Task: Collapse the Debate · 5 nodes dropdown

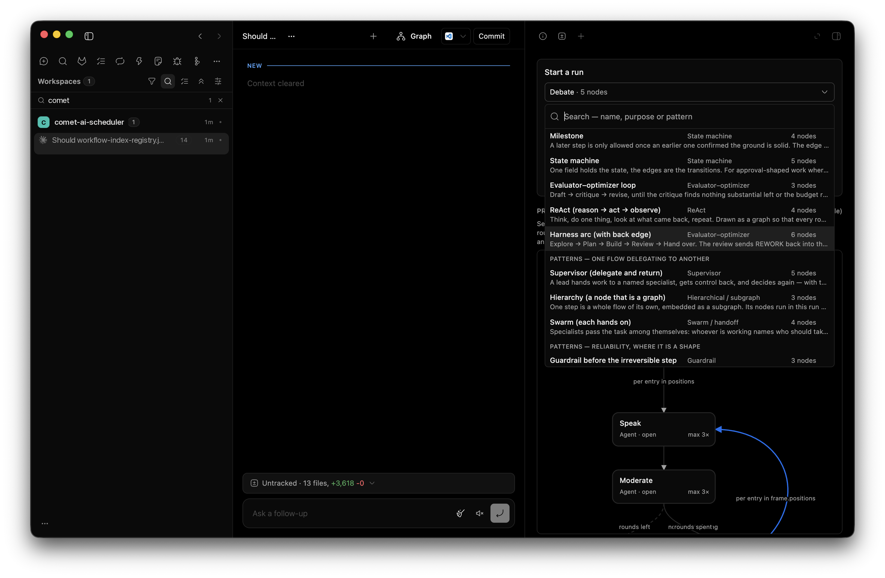Action: [689, 92]
